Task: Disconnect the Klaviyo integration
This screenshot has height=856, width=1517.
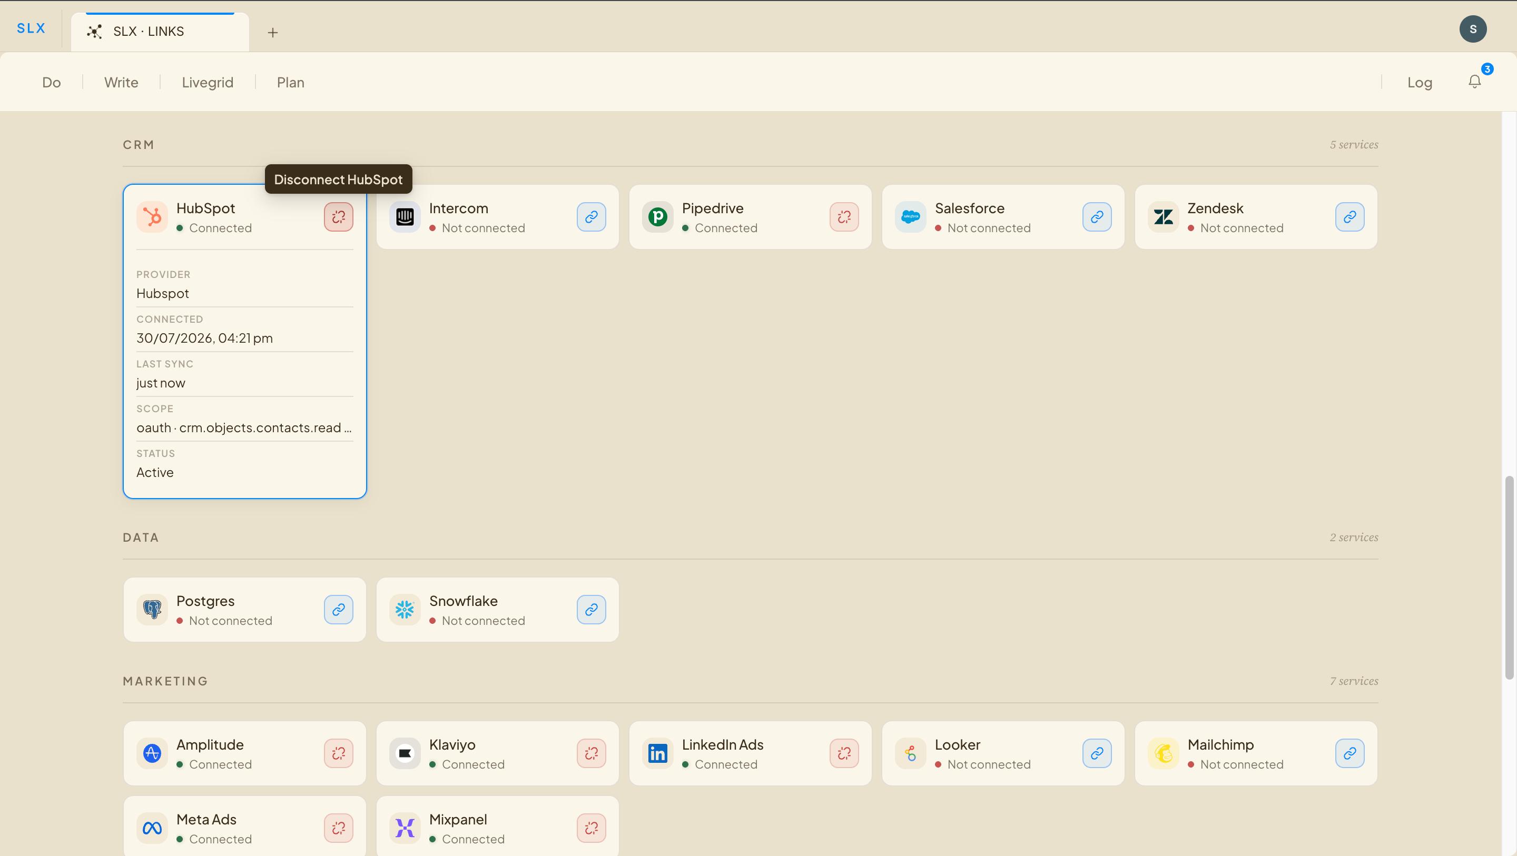Action: coord(591,753)
